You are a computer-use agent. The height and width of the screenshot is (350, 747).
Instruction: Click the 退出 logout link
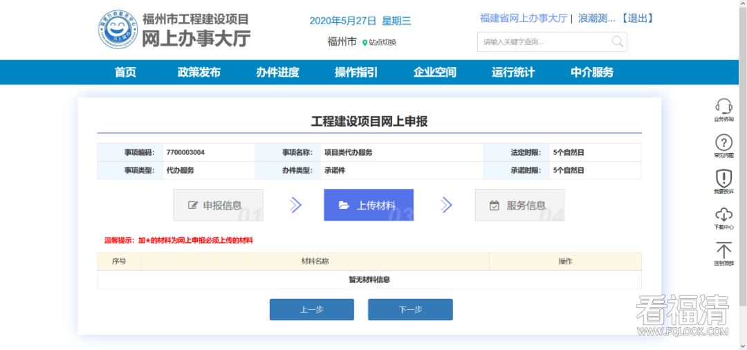click(637, 19)
